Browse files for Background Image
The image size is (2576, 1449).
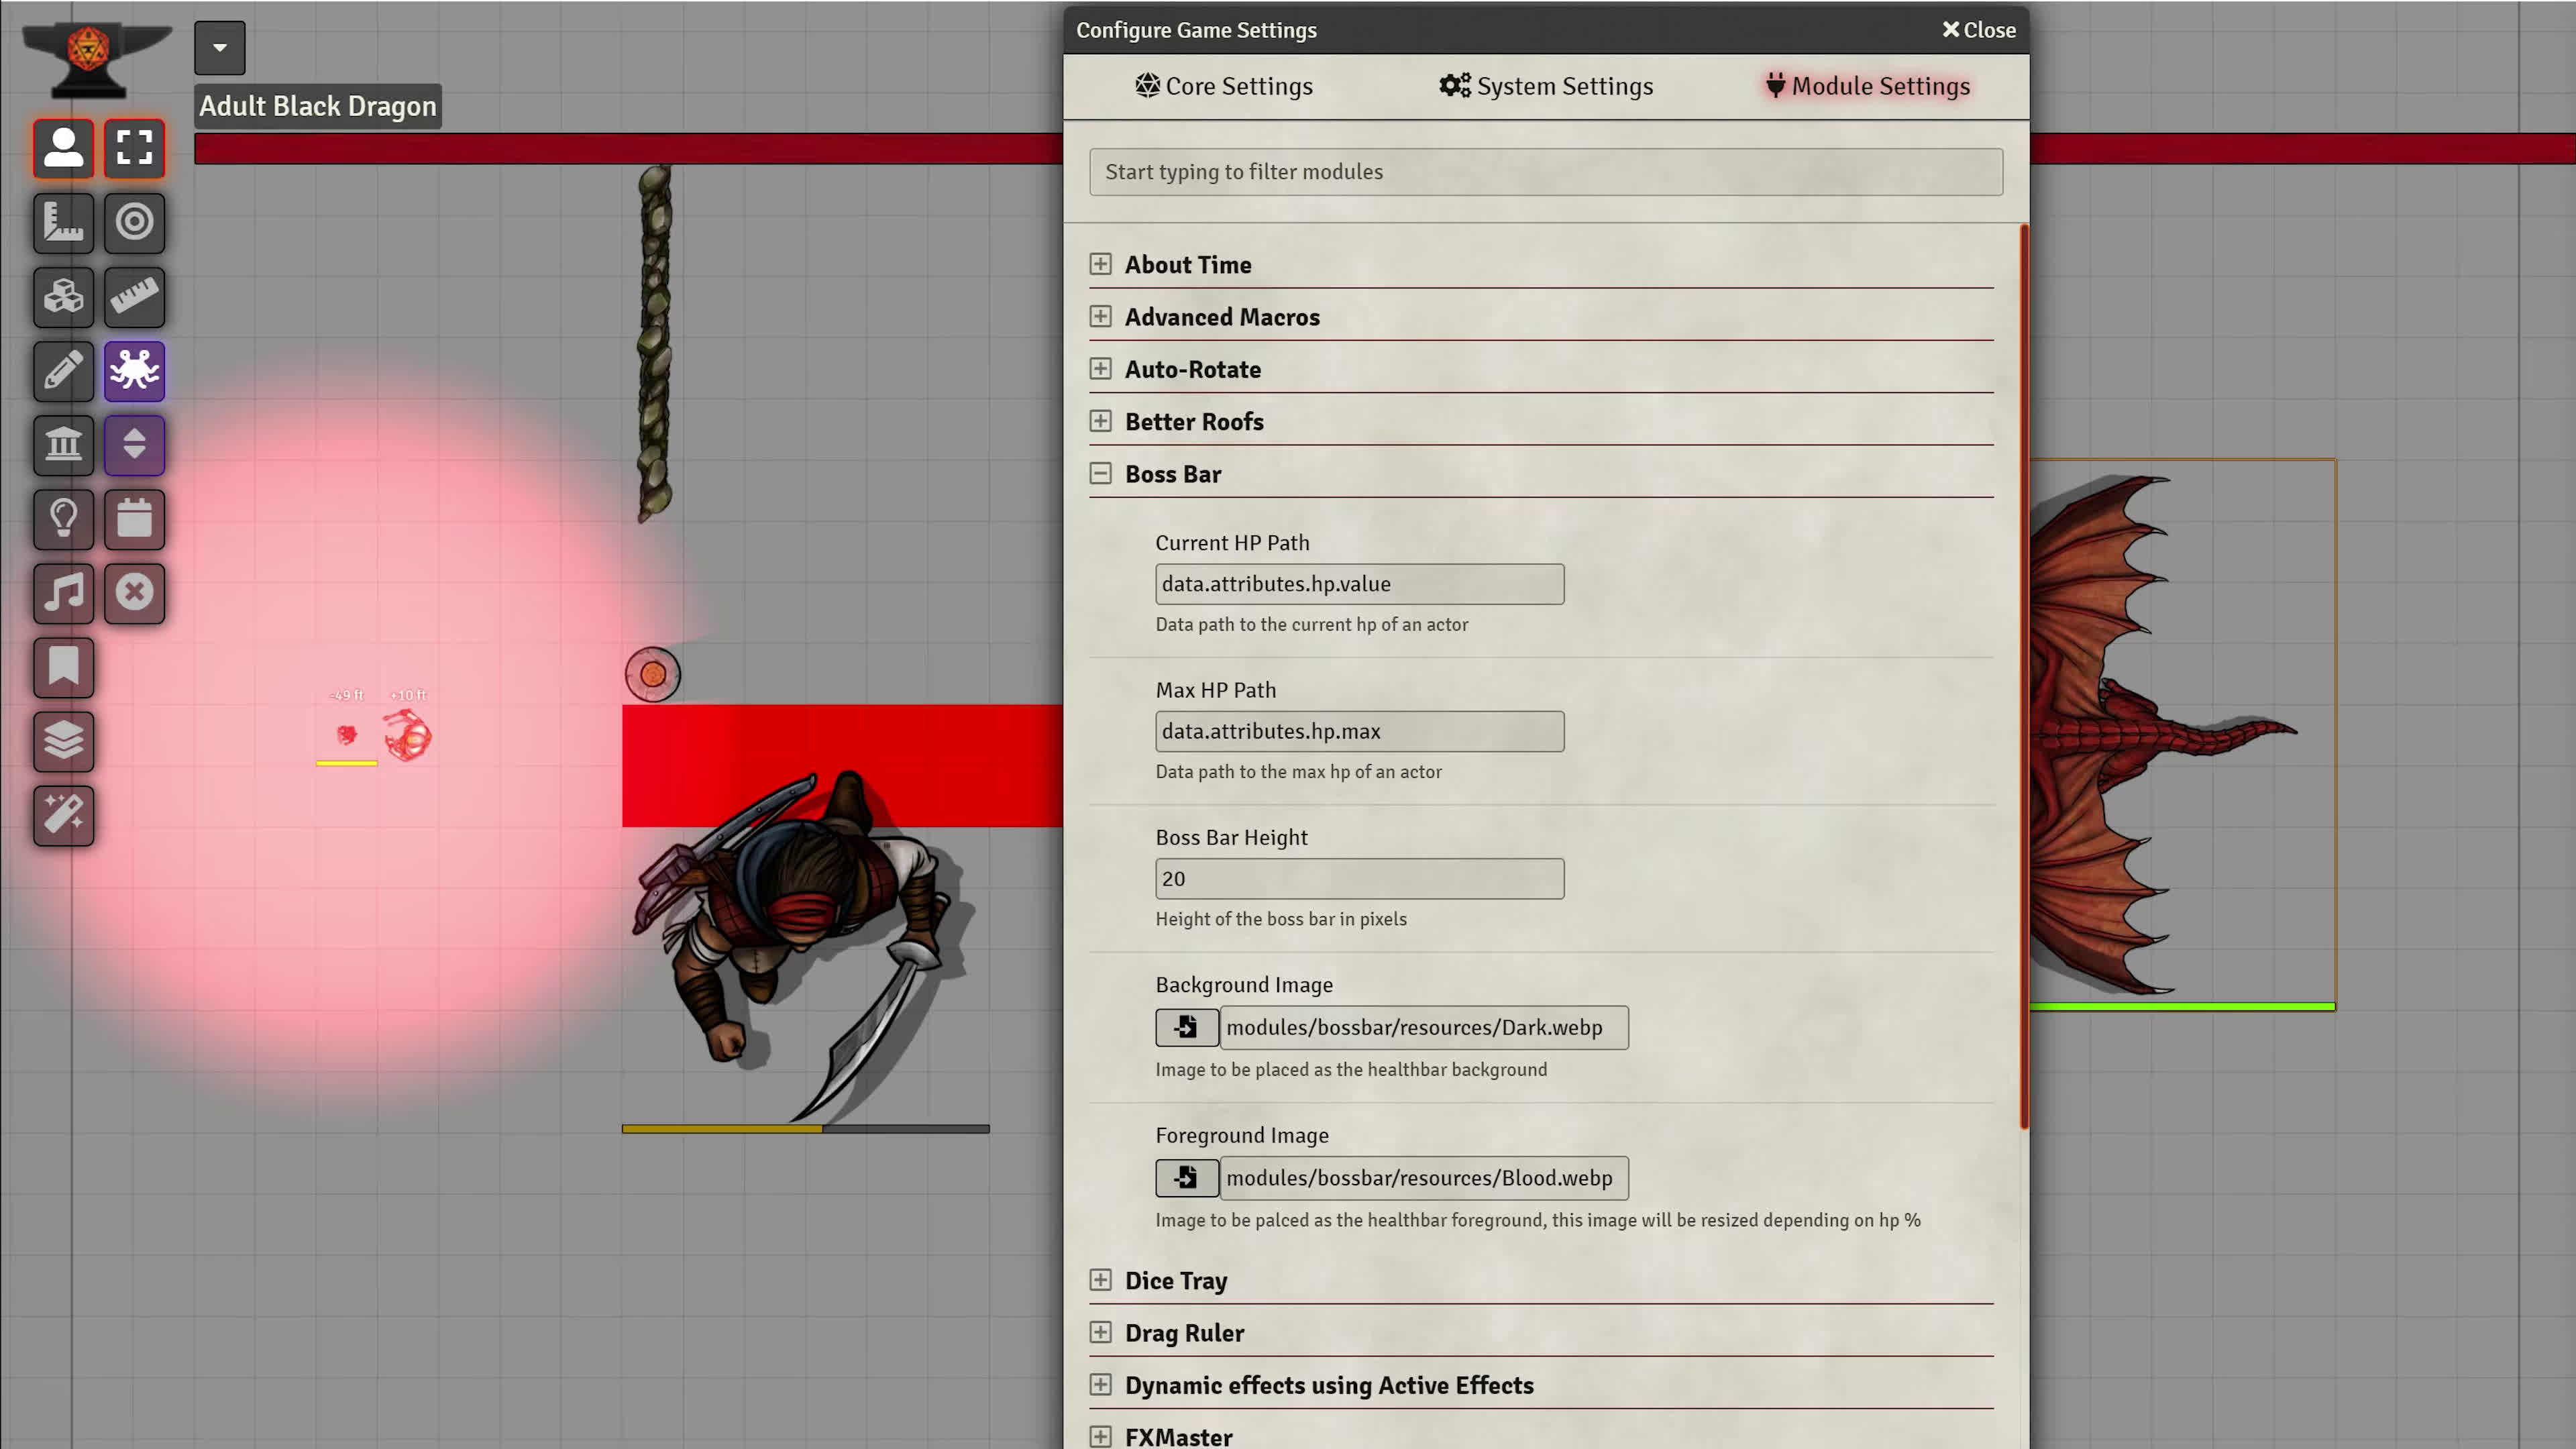click(1186, 1027)
